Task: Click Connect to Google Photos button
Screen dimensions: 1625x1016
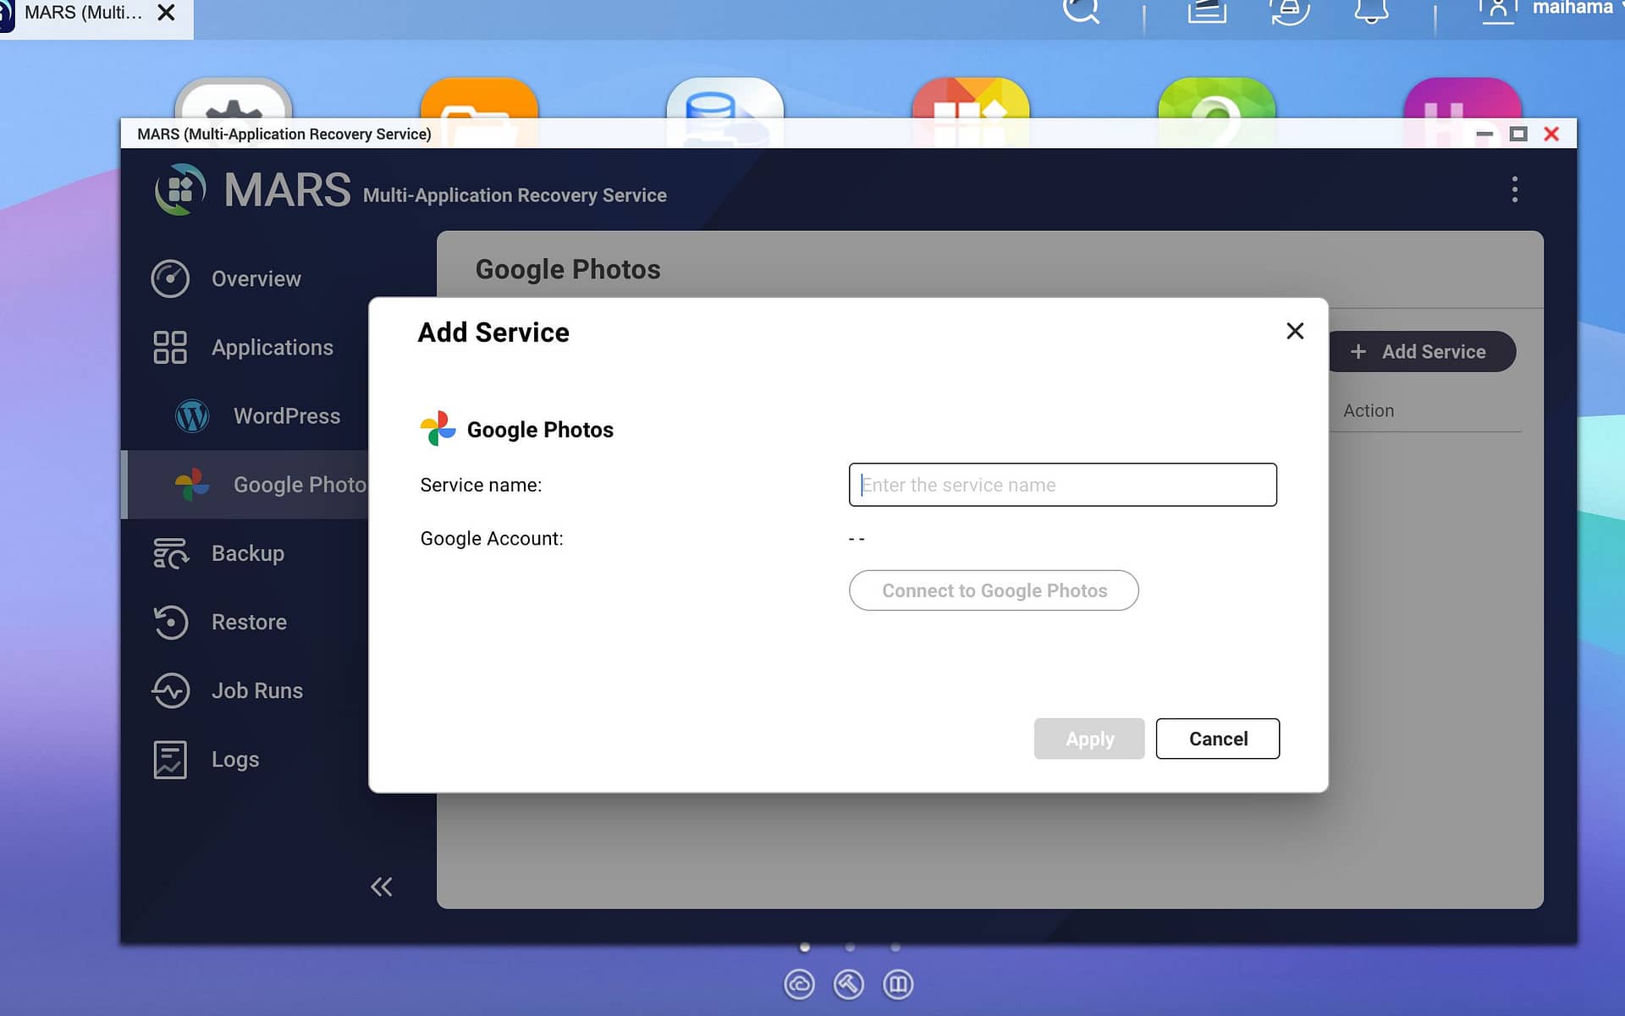Action: [994, 590]
